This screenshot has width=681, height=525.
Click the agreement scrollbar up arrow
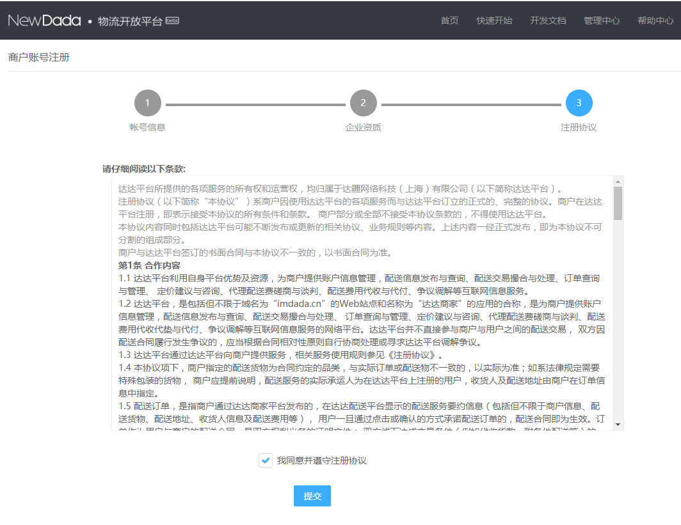618,181
